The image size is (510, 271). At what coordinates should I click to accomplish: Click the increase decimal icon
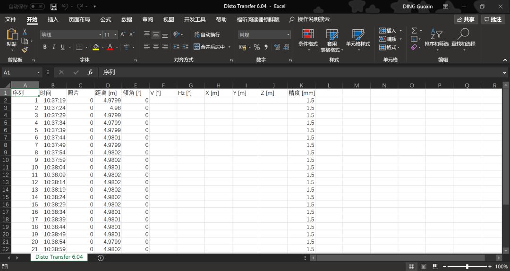pyautogui.click(x=277, y=47)
